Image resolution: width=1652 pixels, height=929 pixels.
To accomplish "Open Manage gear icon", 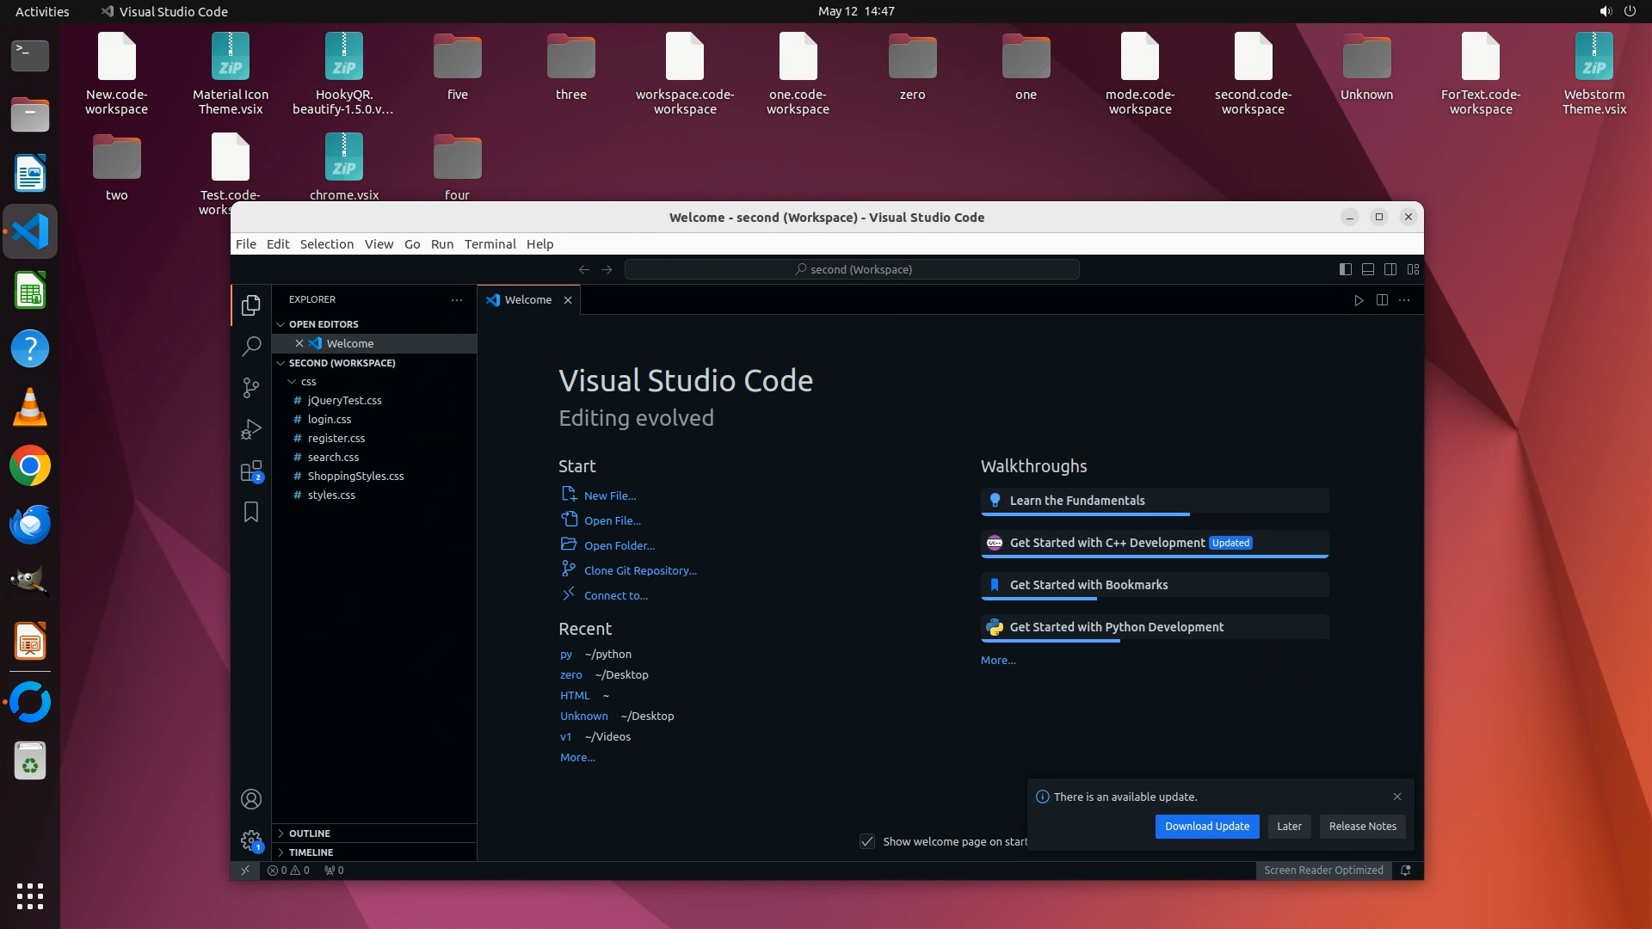I will click(x=250, y=840).
